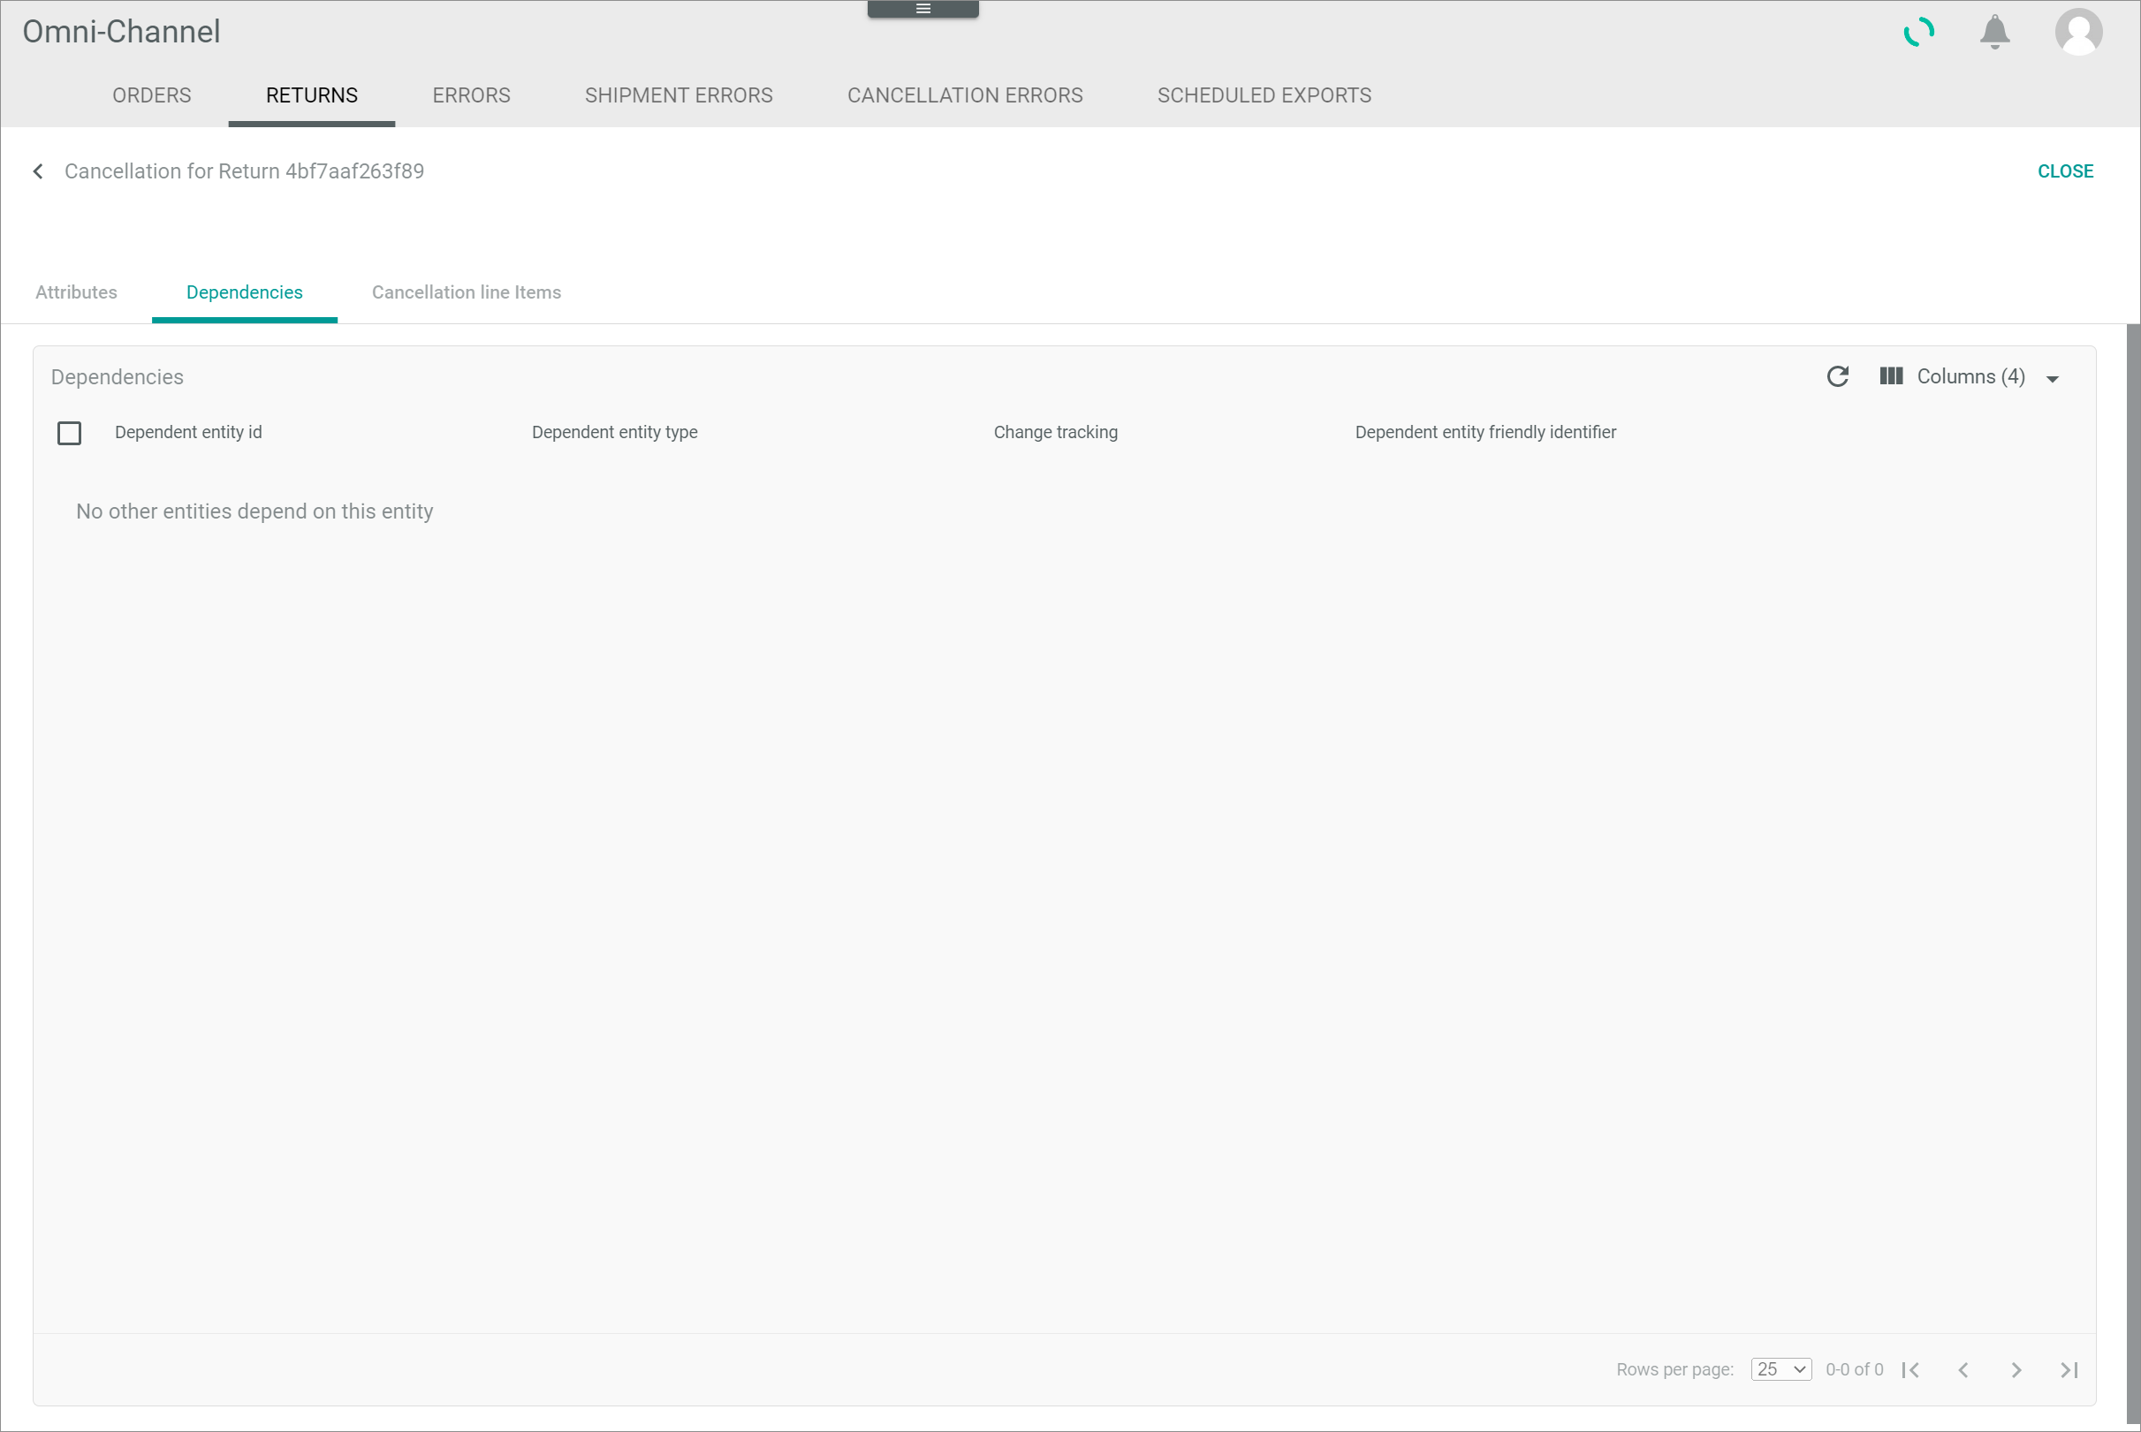Viewport: 2141px width, 1432px height.
Task: Jump to the last page
Action: click(2069, 1370)
